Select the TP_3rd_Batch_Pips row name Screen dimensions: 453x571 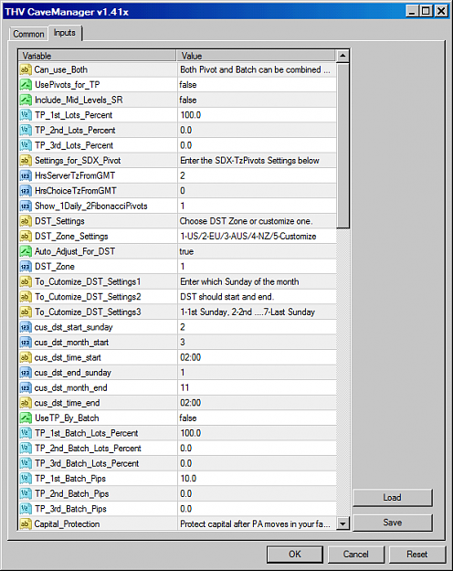tap(70, 509)
